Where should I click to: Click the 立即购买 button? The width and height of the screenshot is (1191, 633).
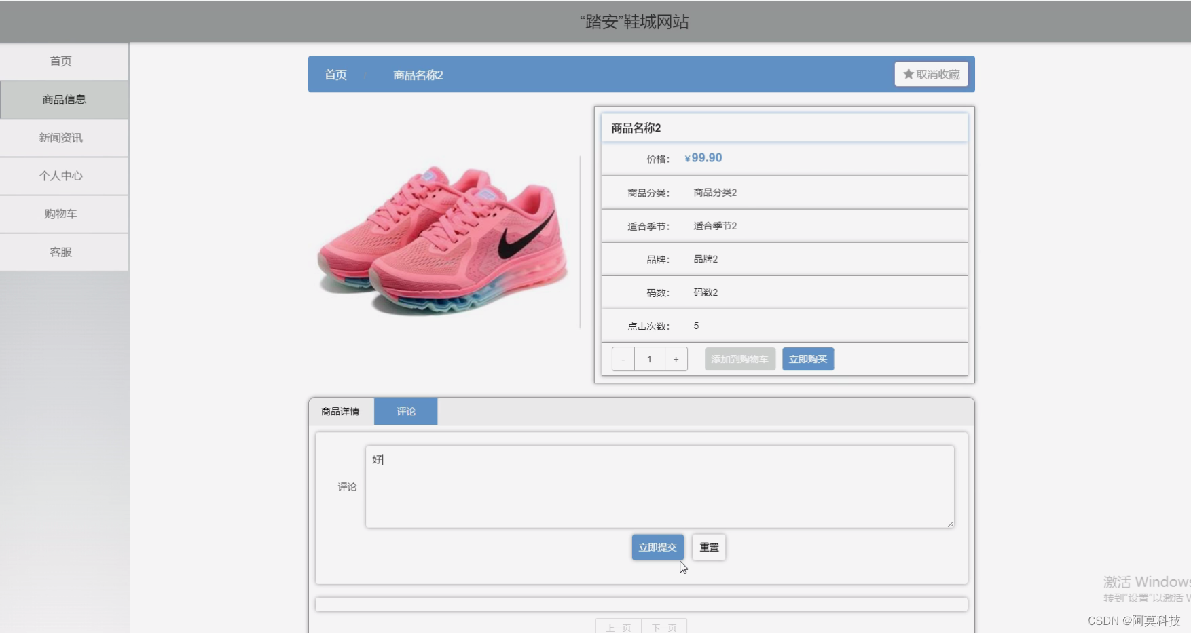pyautogui.click(x=808, y=359)
